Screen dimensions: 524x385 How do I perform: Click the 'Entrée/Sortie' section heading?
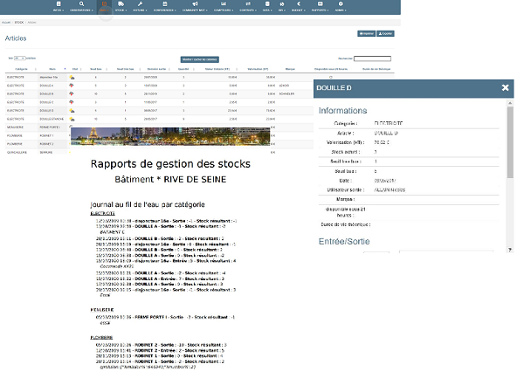[344, 241]
